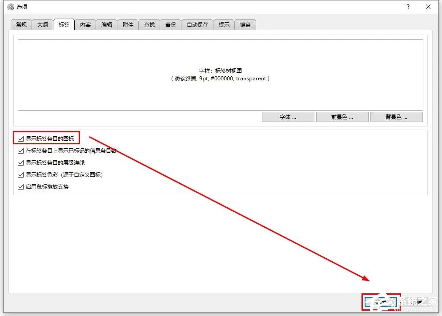Screen dimensions: 442x316
Task: Click the gear icon in title bar
Action: pyautogui.click(x=10, y=7)
